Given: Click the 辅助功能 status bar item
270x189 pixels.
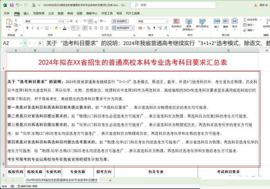Looking at the screenshot, I should pyautogui.click(x=27, y=186).
